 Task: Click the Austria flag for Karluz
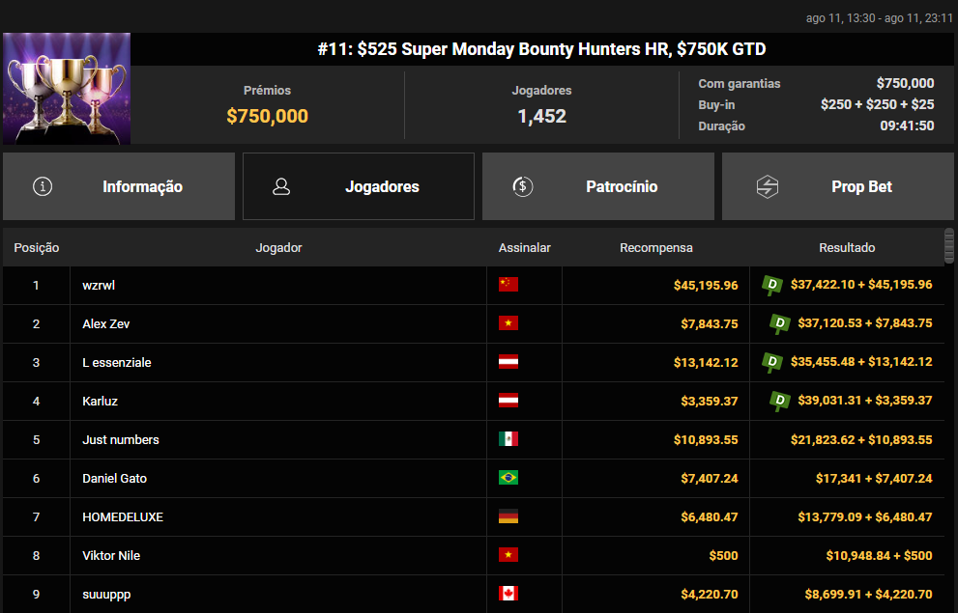coord(508,400)
